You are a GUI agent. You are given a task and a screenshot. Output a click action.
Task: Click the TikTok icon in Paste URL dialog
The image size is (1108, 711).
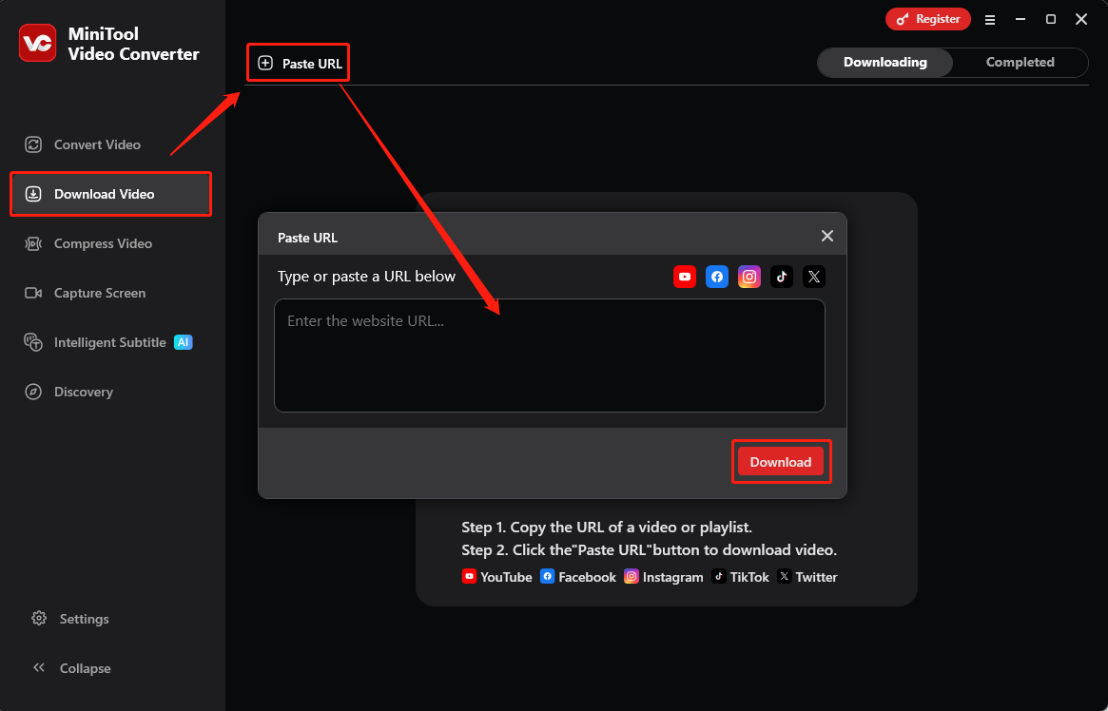(x=781, y=277)
